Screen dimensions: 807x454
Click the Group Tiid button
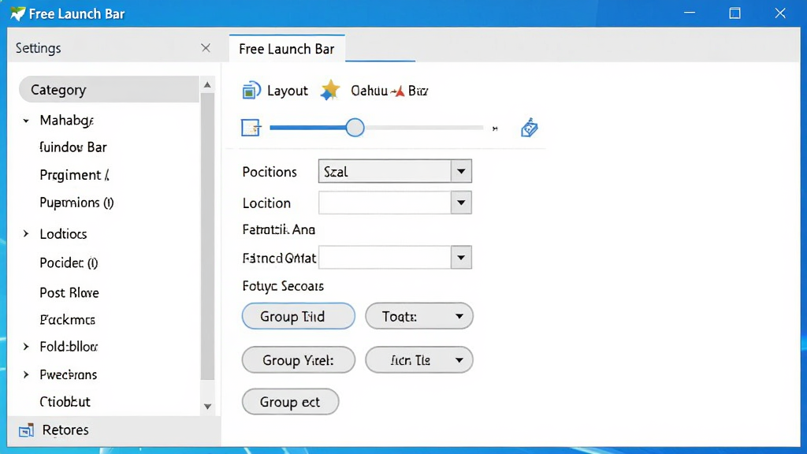point(299,316)
